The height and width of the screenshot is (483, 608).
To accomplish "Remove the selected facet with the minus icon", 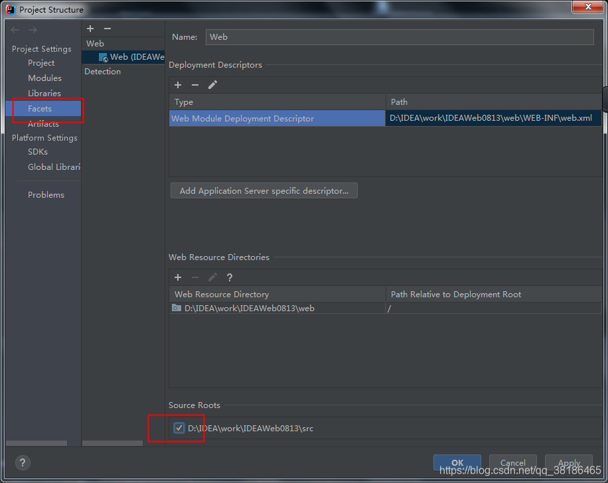I will click(x=108, y=29).
